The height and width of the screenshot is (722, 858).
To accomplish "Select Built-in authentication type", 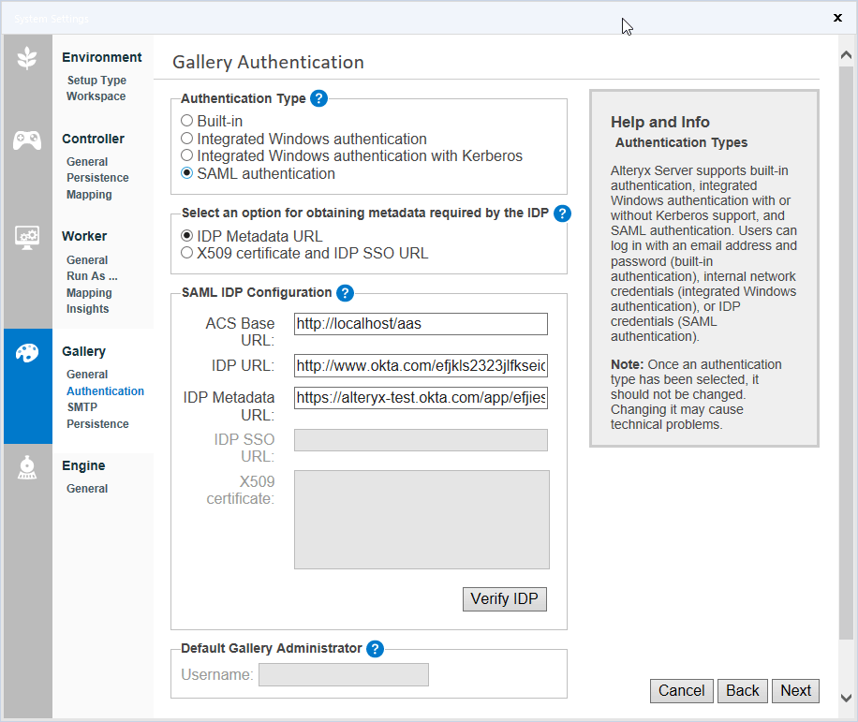I will tap(187, 121).
